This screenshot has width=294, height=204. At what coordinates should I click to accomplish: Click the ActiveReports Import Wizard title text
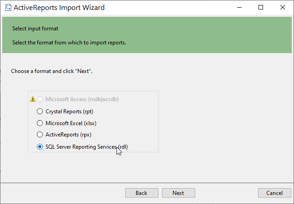click(59, 8)
